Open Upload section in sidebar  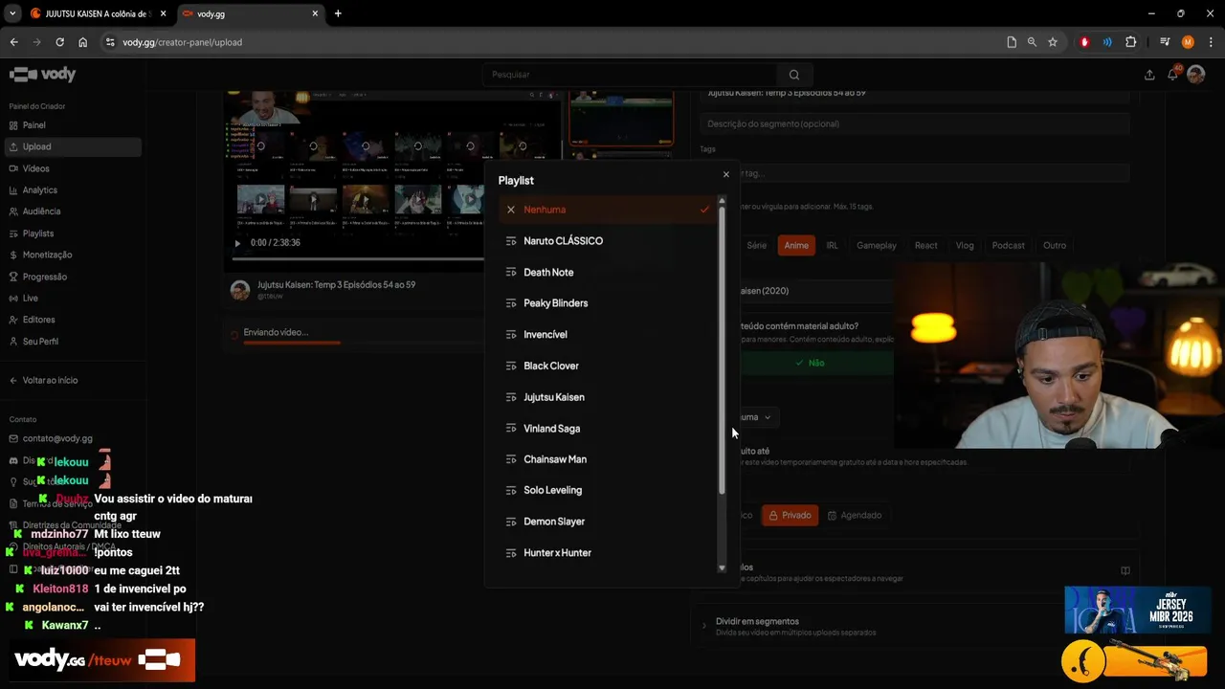(73, 146)
